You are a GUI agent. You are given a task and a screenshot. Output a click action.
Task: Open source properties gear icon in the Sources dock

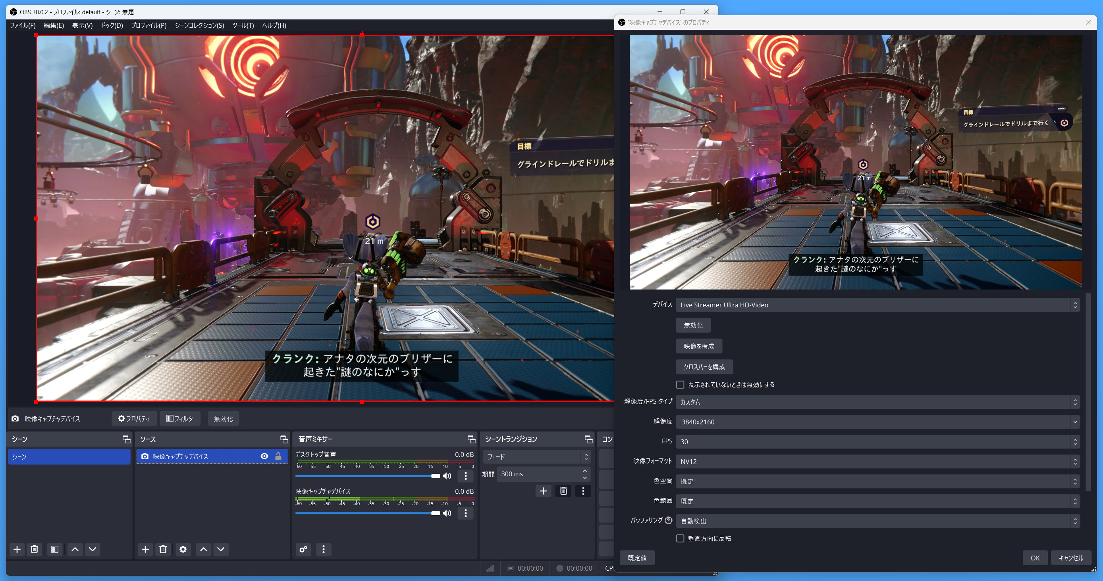[x=183, y=549]
